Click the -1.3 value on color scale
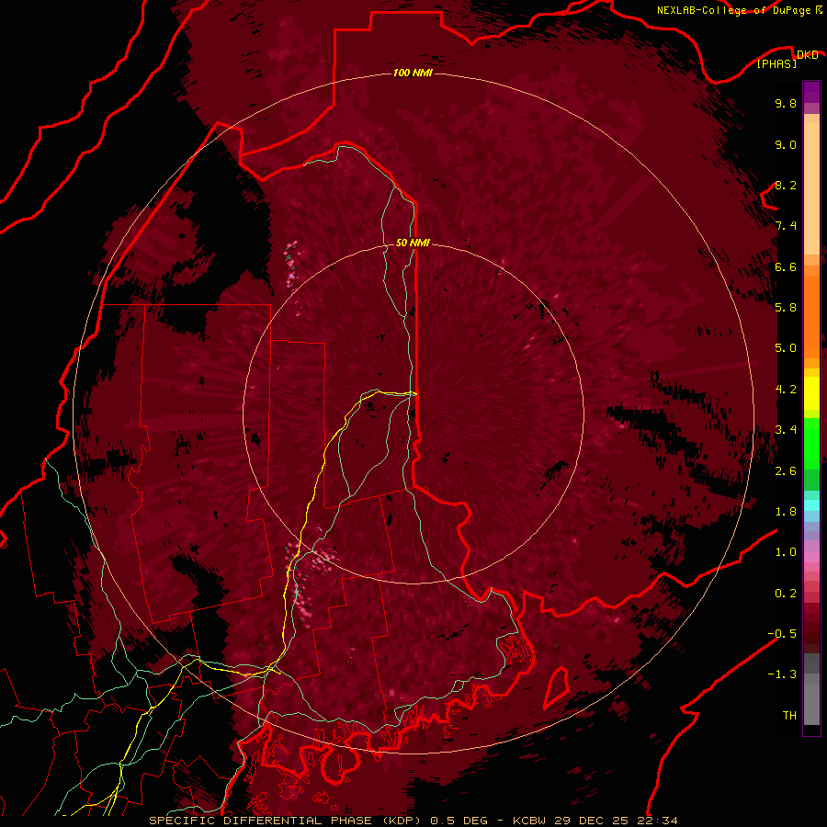827x827 pixels. (x=782, y=674)
